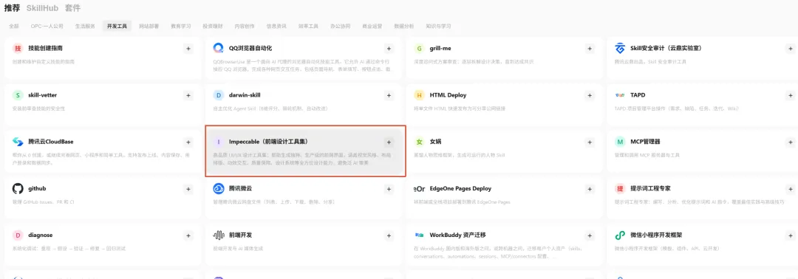Select the 全部 category filter
Image resolution: width=798 pixels, height=279 pixels.
coord(14,27)
